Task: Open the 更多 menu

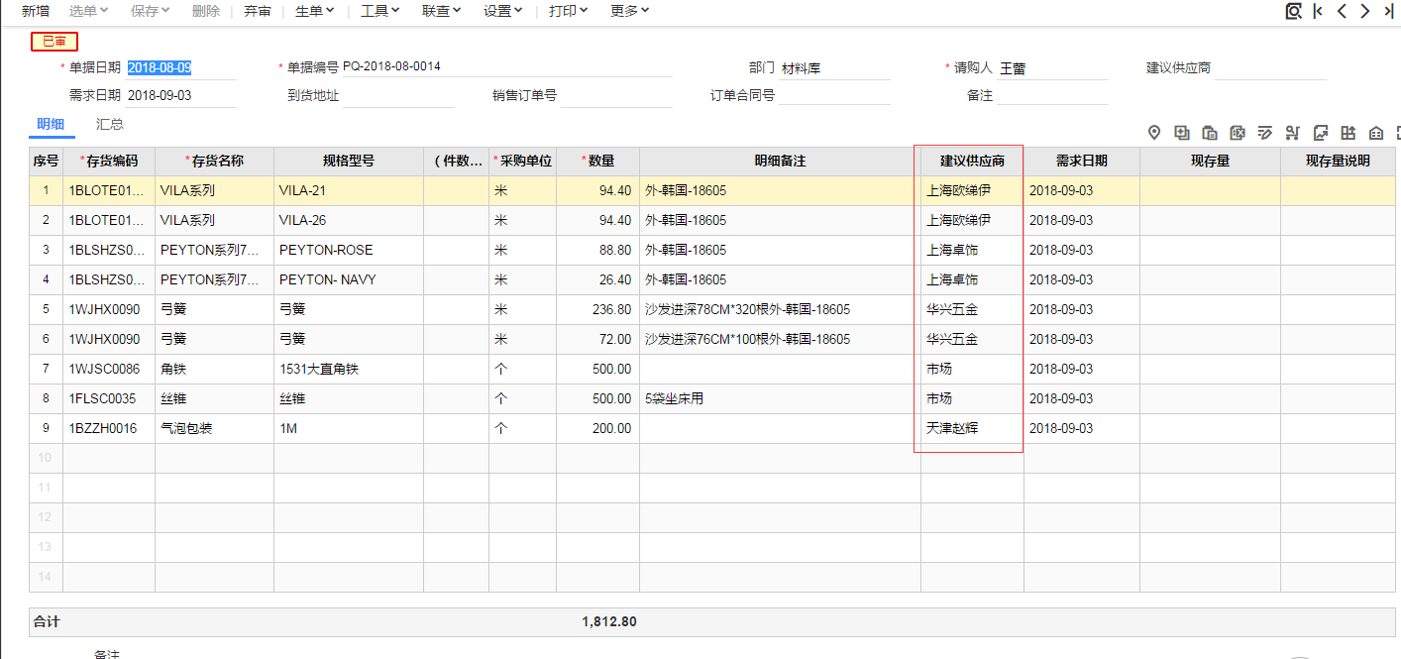Action: click(x=629, y=11)
